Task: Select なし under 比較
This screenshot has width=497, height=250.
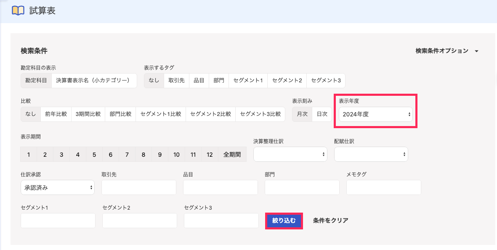Action: click(x=31, y=114)
